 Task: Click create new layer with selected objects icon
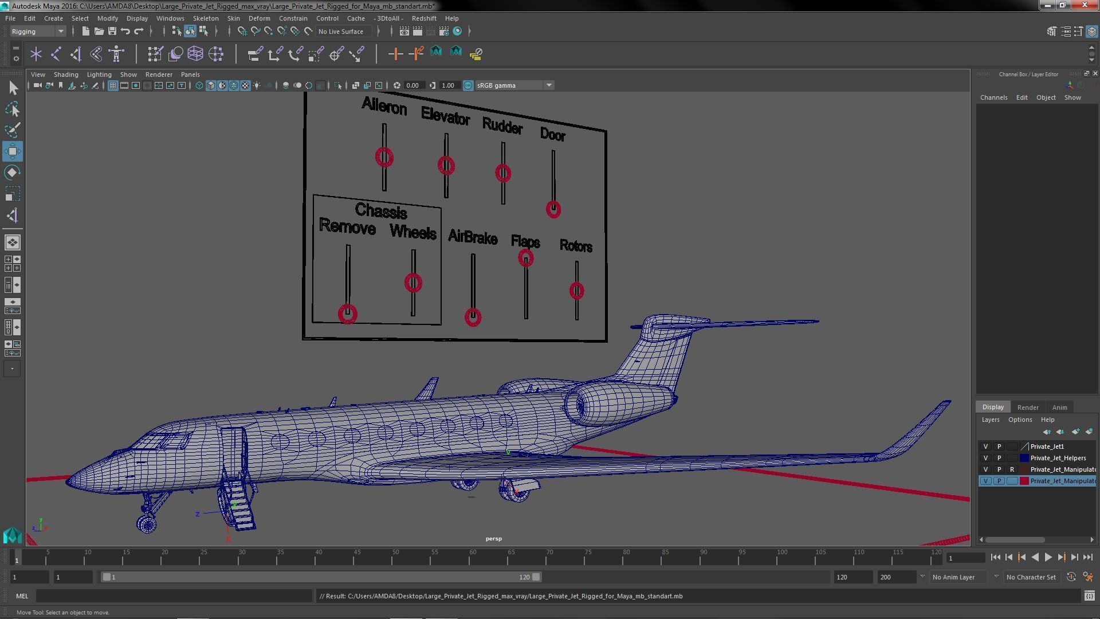click(x=1089, y=432)
